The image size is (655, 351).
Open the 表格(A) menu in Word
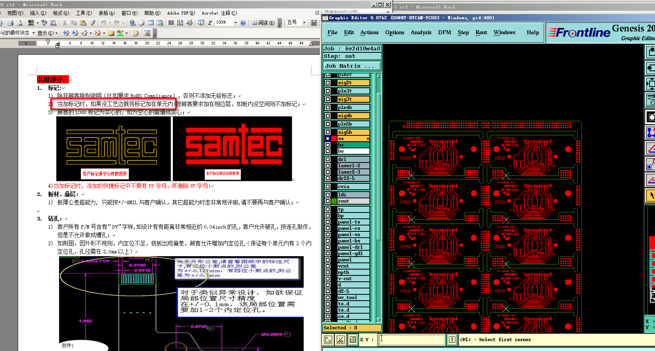[x=106, y=13]
